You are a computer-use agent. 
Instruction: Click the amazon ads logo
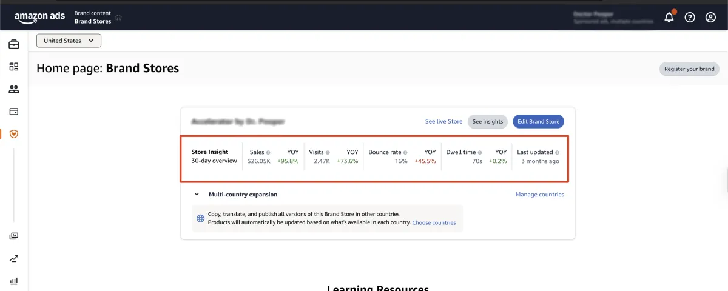(39, 18)
